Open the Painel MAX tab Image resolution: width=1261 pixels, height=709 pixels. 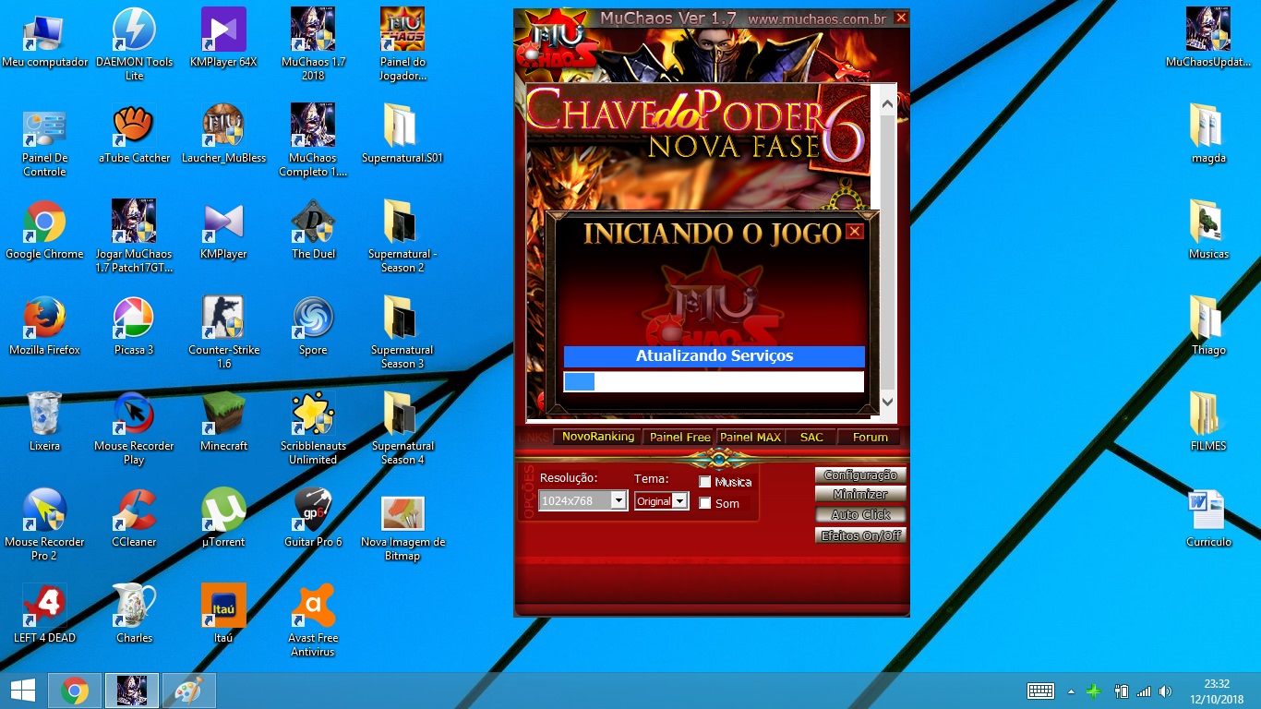[x=751, y=437]
